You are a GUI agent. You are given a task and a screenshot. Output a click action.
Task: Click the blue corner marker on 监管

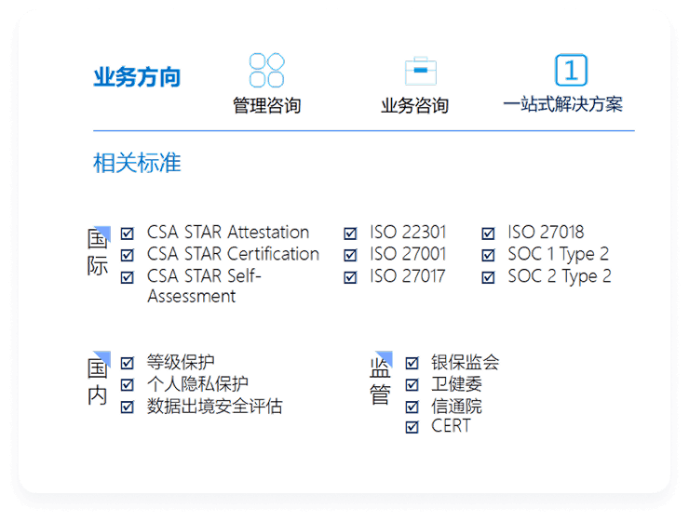[x=385, y=358]
